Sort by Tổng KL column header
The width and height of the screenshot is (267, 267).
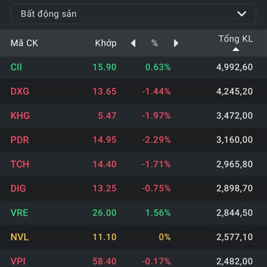point(235,39)
